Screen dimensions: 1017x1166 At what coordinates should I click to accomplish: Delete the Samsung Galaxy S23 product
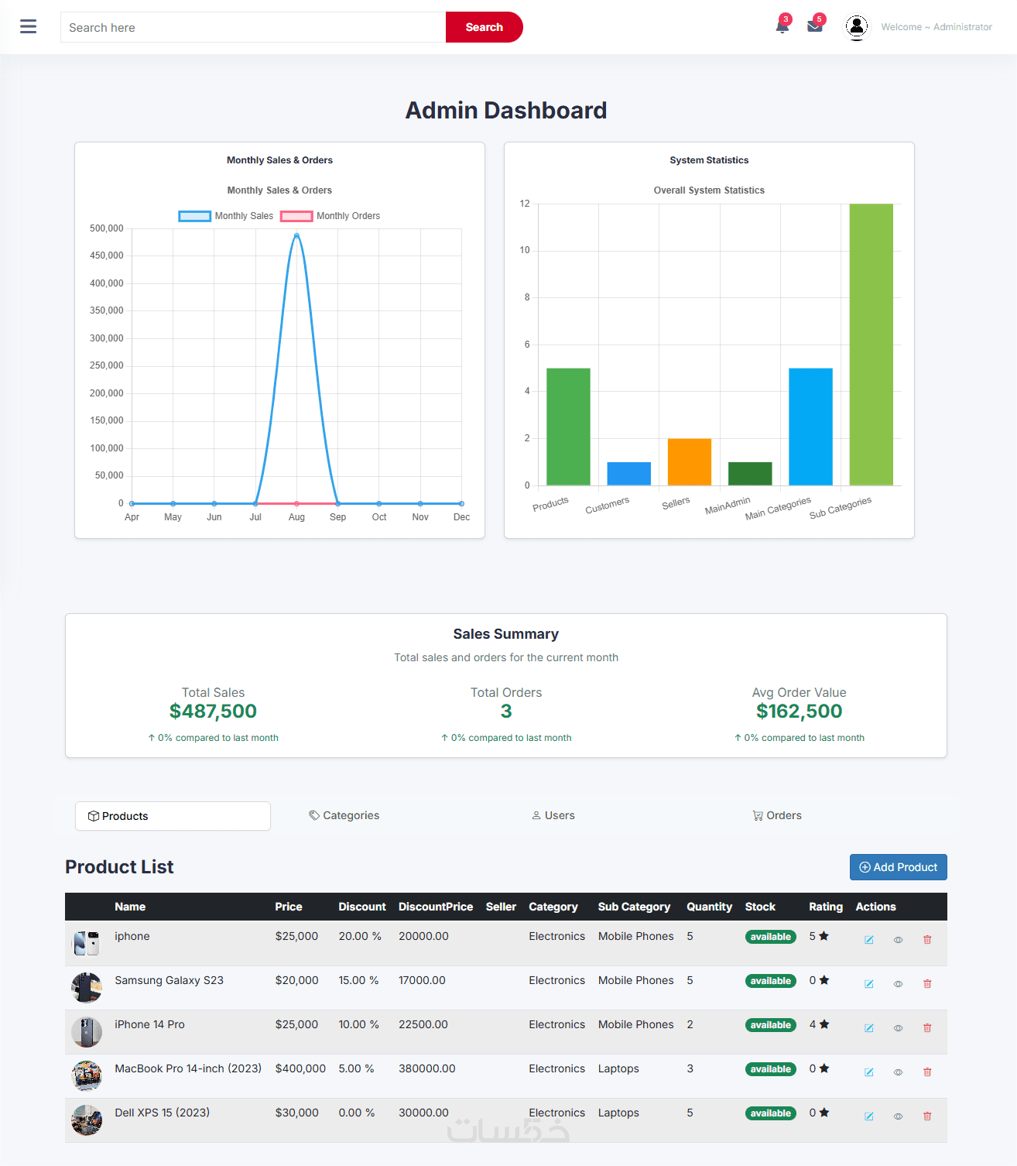tap(927, 984)
